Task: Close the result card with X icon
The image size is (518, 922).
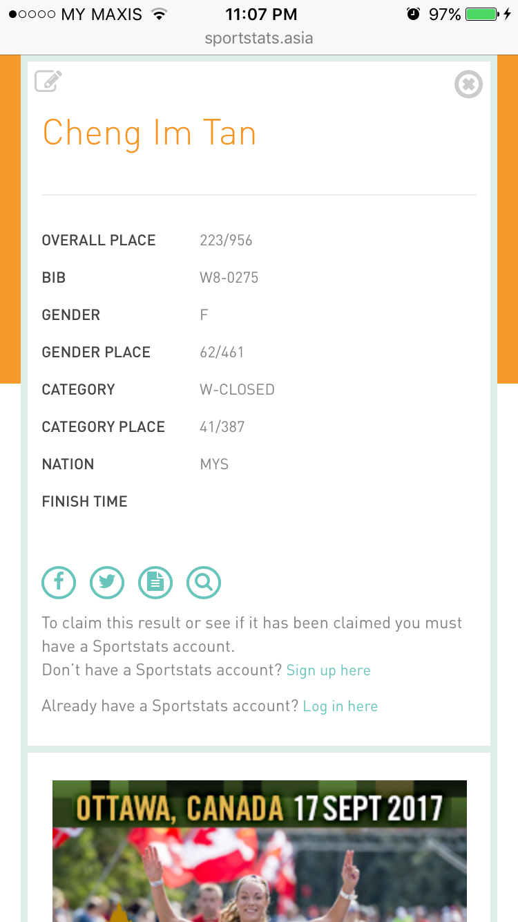Action: coord(468,85)
